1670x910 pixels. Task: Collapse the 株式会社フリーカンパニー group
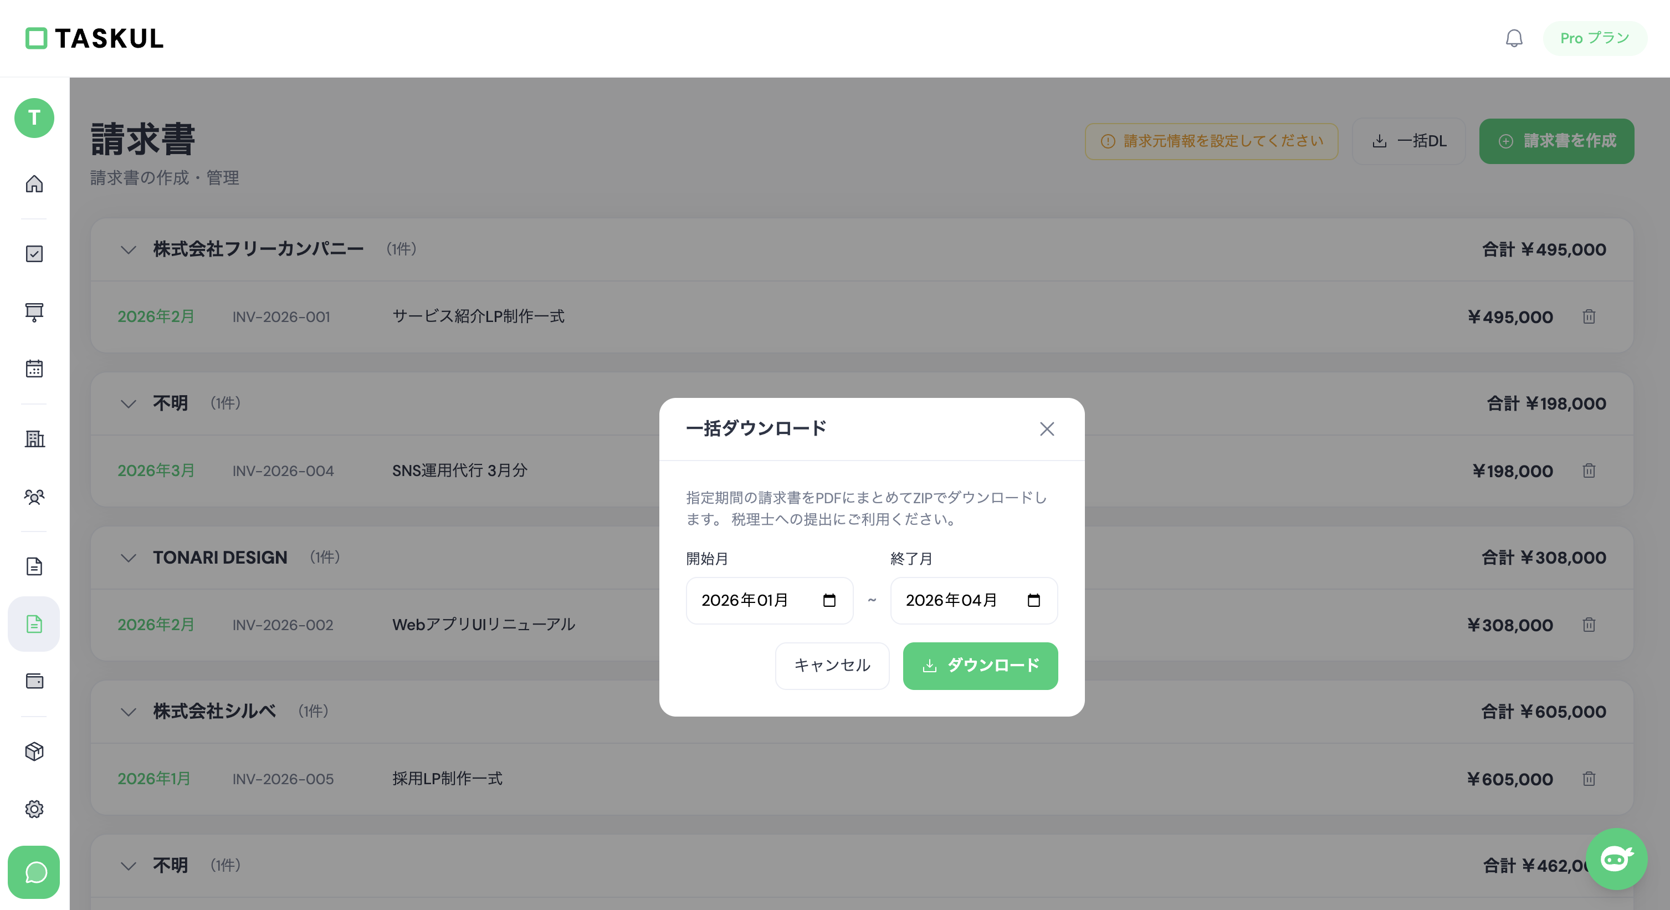click(x=129, y=250)
